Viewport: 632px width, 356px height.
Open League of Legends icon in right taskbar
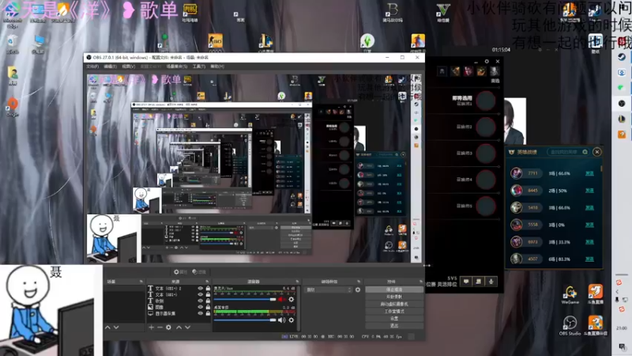tap(622, 119)
